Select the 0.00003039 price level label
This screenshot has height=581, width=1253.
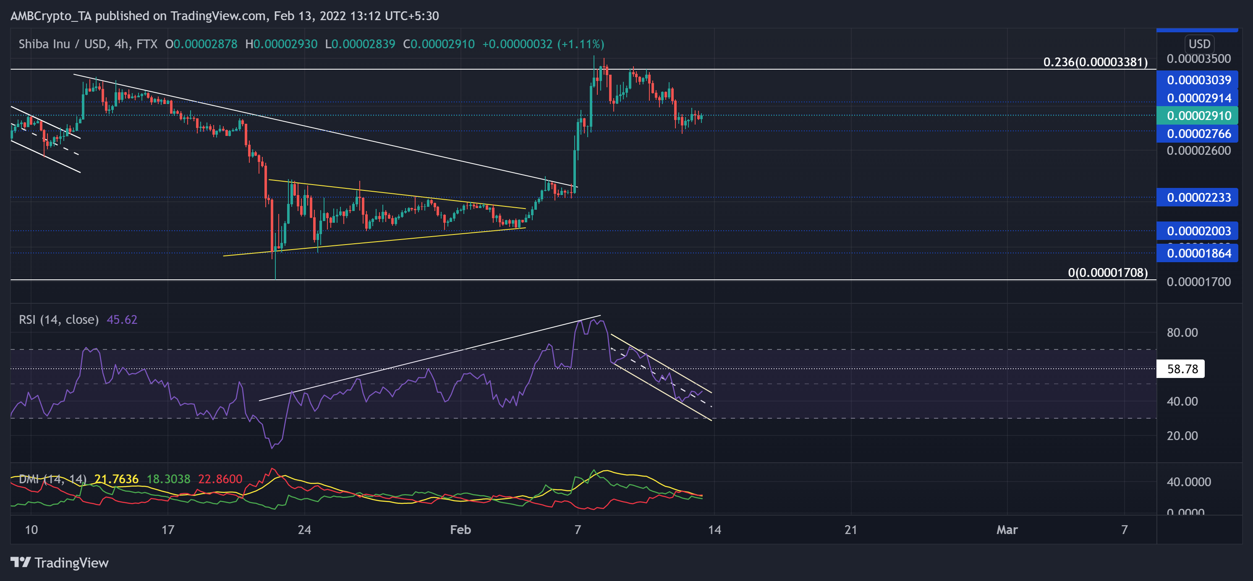coord(1197,80)
